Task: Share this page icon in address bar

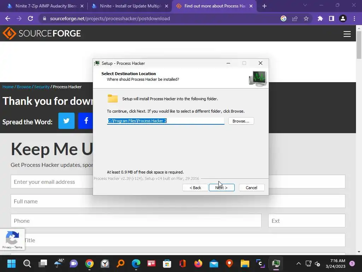Action: [x=295, y=18]
